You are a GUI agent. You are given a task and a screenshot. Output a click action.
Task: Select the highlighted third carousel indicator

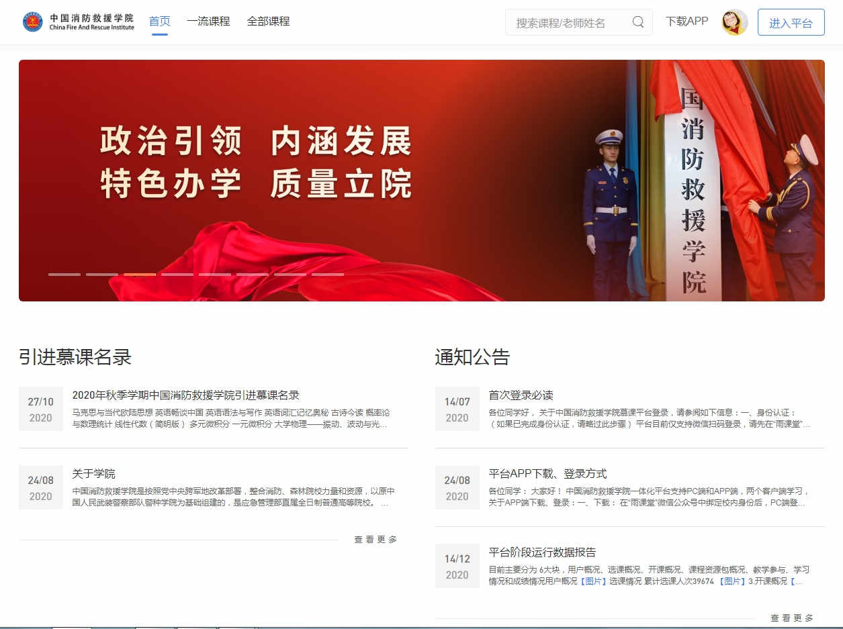tap(140, 274)
